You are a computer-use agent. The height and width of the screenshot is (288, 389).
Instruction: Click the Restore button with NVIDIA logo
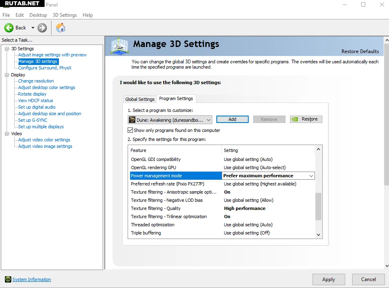306,119
